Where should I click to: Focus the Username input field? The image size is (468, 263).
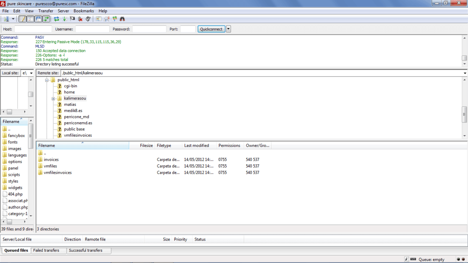pos(92,29)
